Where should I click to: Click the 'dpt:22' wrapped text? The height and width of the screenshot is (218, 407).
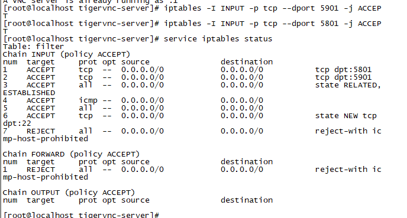point(17,123)
